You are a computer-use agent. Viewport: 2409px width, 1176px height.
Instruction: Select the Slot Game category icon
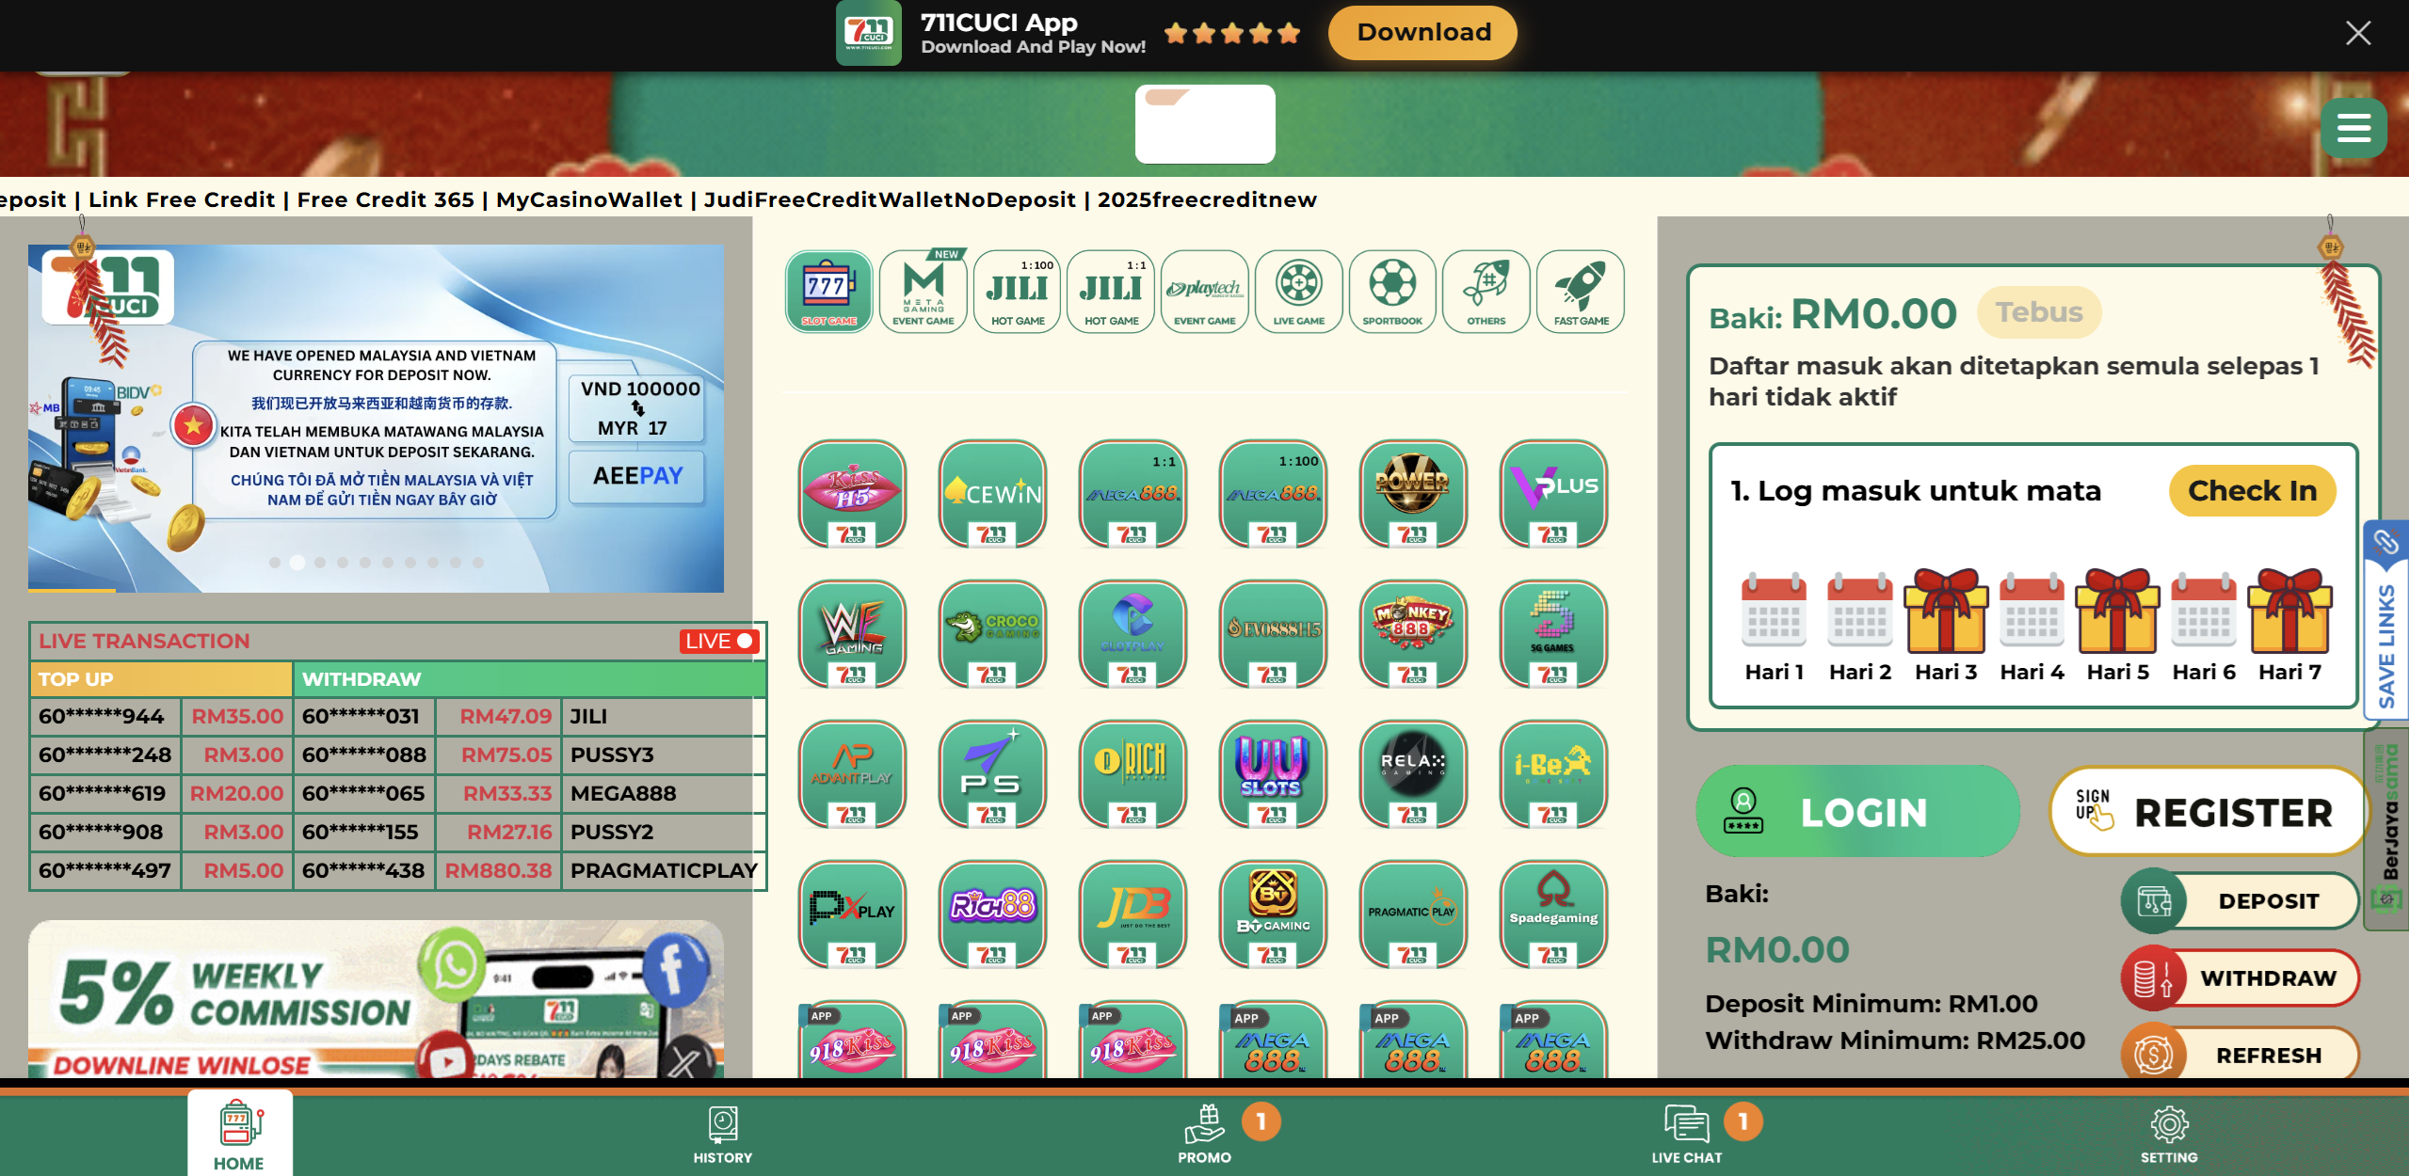pos(827,292)
